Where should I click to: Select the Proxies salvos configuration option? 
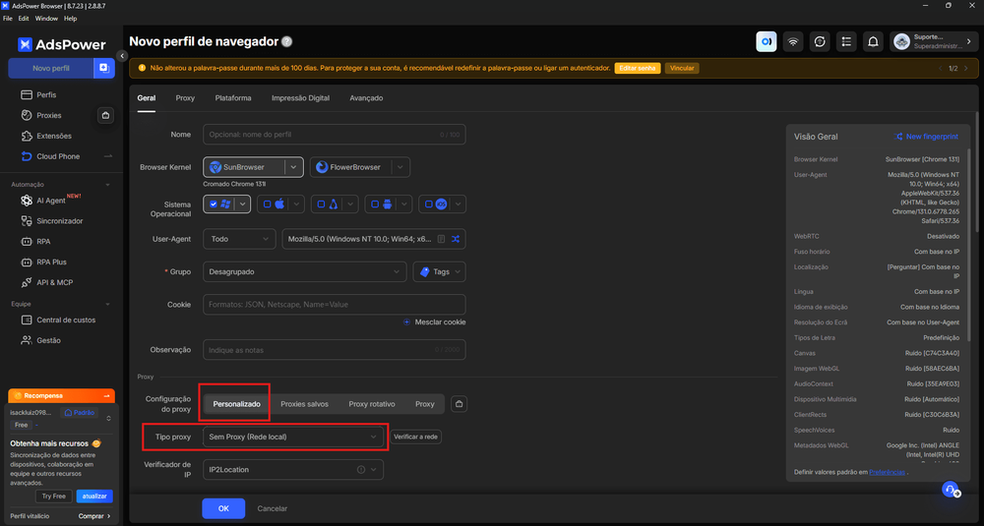(x=304, y=404)
